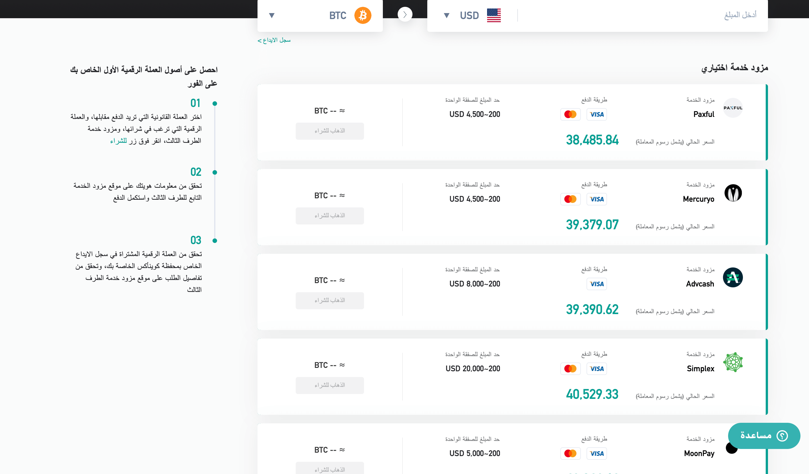The width and height of the screenshot is (809, 474).
Task: Click the 'للشراء' link in step 01
Action: pos(119,141)
